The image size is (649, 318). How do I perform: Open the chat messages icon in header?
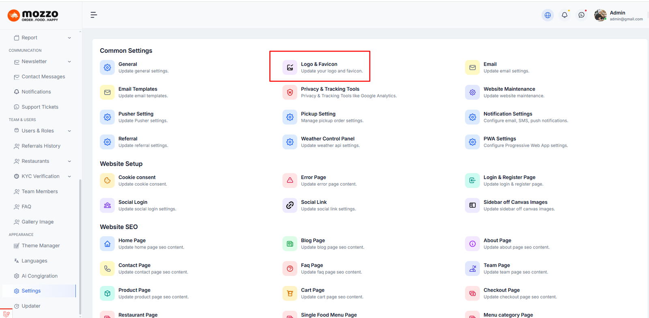click(582, 15)
